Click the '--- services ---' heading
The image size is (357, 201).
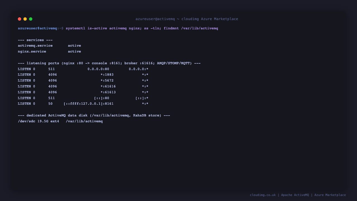[35, 40]
